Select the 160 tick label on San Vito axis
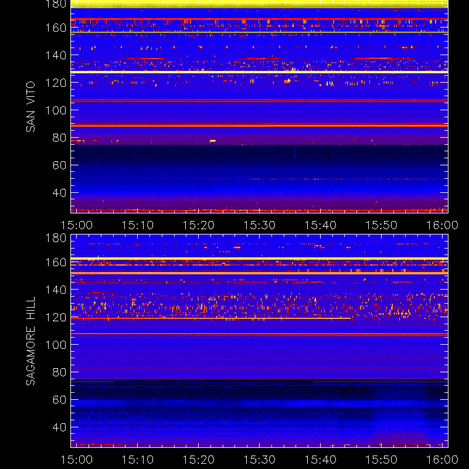The image size is (469, 469). click(56, 28)
